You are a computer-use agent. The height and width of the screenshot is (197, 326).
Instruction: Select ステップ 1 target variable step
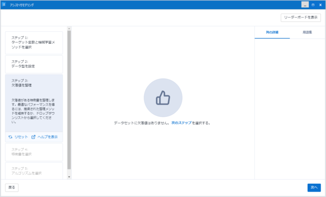[x=34, y=43]
